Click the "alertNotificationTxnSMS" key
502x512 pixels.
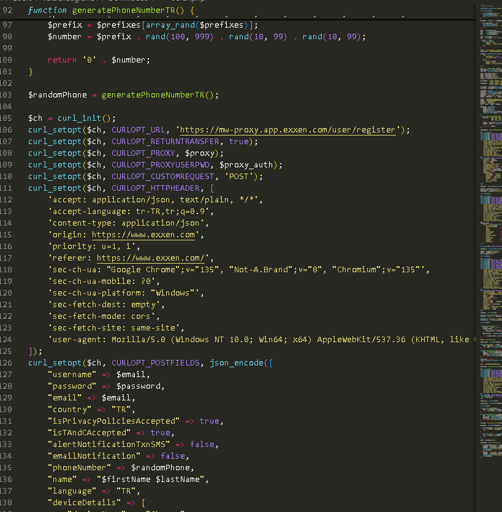[109, 445]
